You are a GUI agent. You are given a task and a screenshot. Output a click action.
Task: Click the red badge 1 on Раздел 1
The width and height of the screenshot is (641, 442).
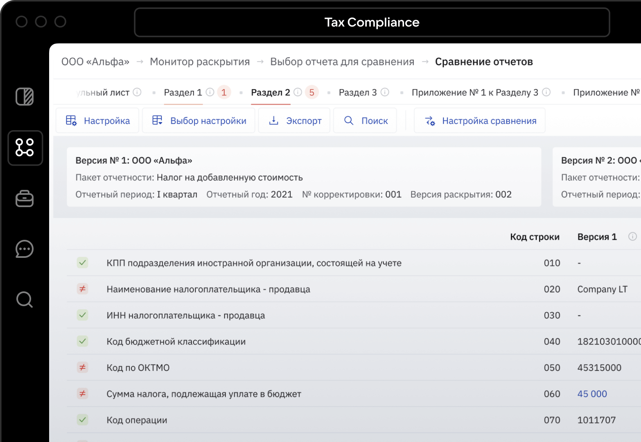[224, 92]
